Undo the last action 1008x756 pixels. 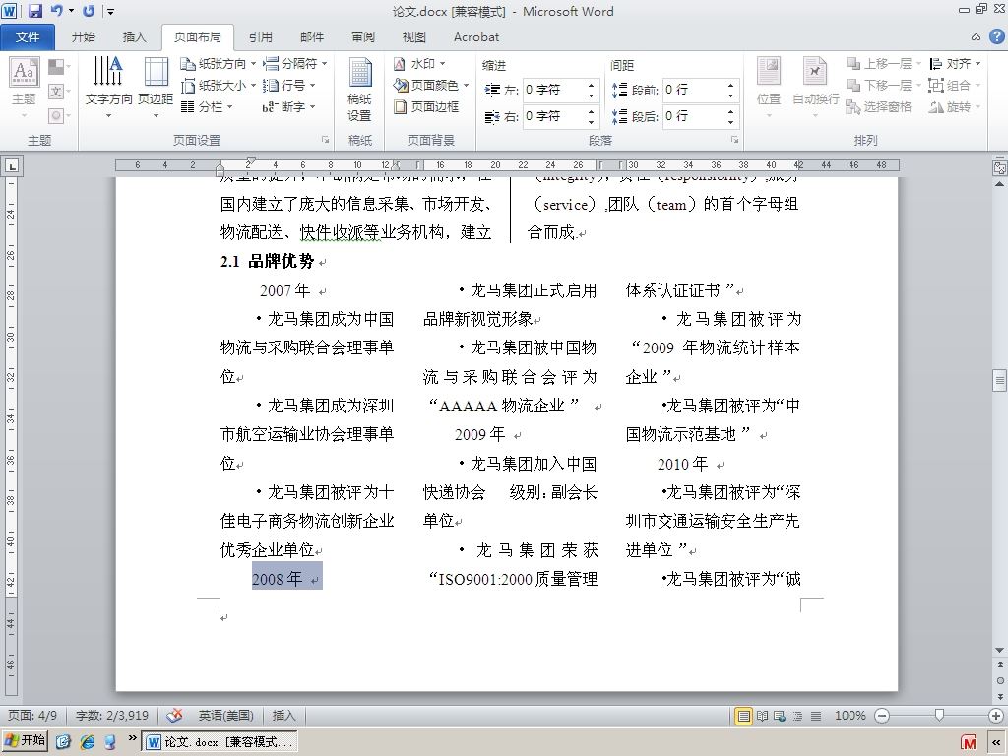(x=57, y=11)
